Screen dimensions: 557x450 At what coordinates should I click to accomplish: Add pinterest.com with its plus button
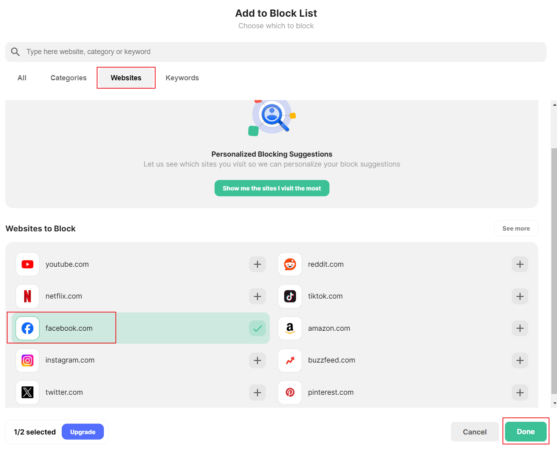point(520,392)
